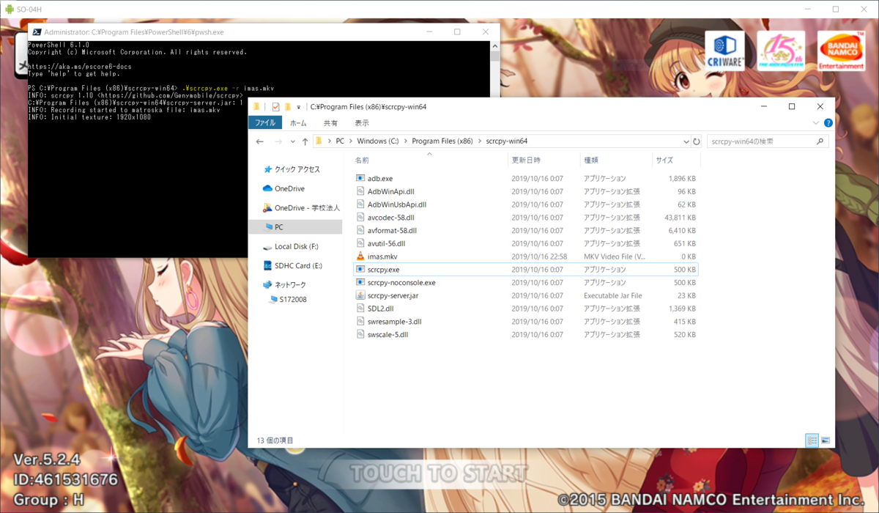Open the adb.exe application file
This screenshot has width=879, height=513.
click(380, 178)
